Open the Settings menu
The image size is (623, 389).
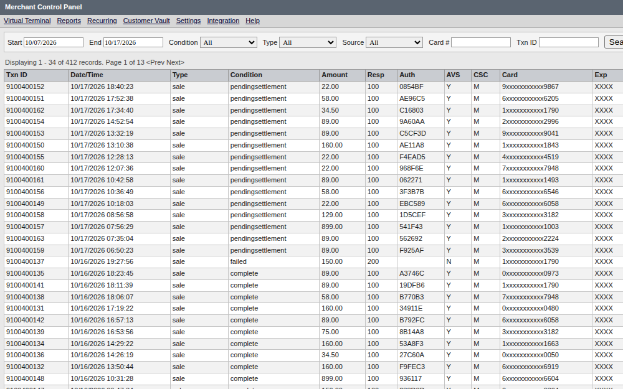188,21
